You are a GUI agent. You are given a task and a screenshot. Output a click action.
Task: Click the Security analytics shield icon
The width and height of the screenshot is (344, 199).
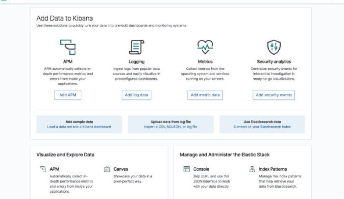pos(274,47)
